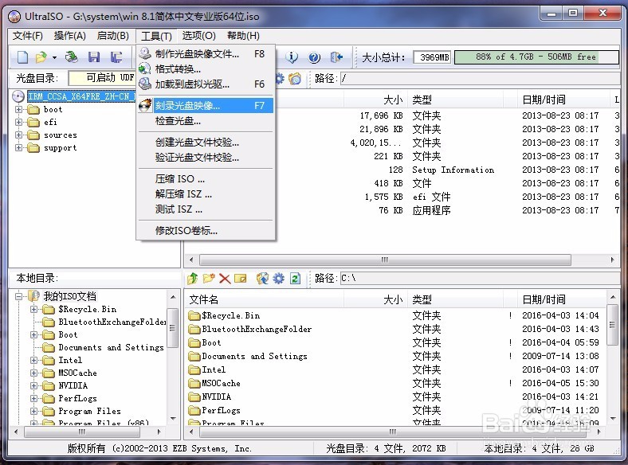Click the 大小总计 3969MB field
Image resolution: width=628 pixels, height=465 pixels.
432,57
